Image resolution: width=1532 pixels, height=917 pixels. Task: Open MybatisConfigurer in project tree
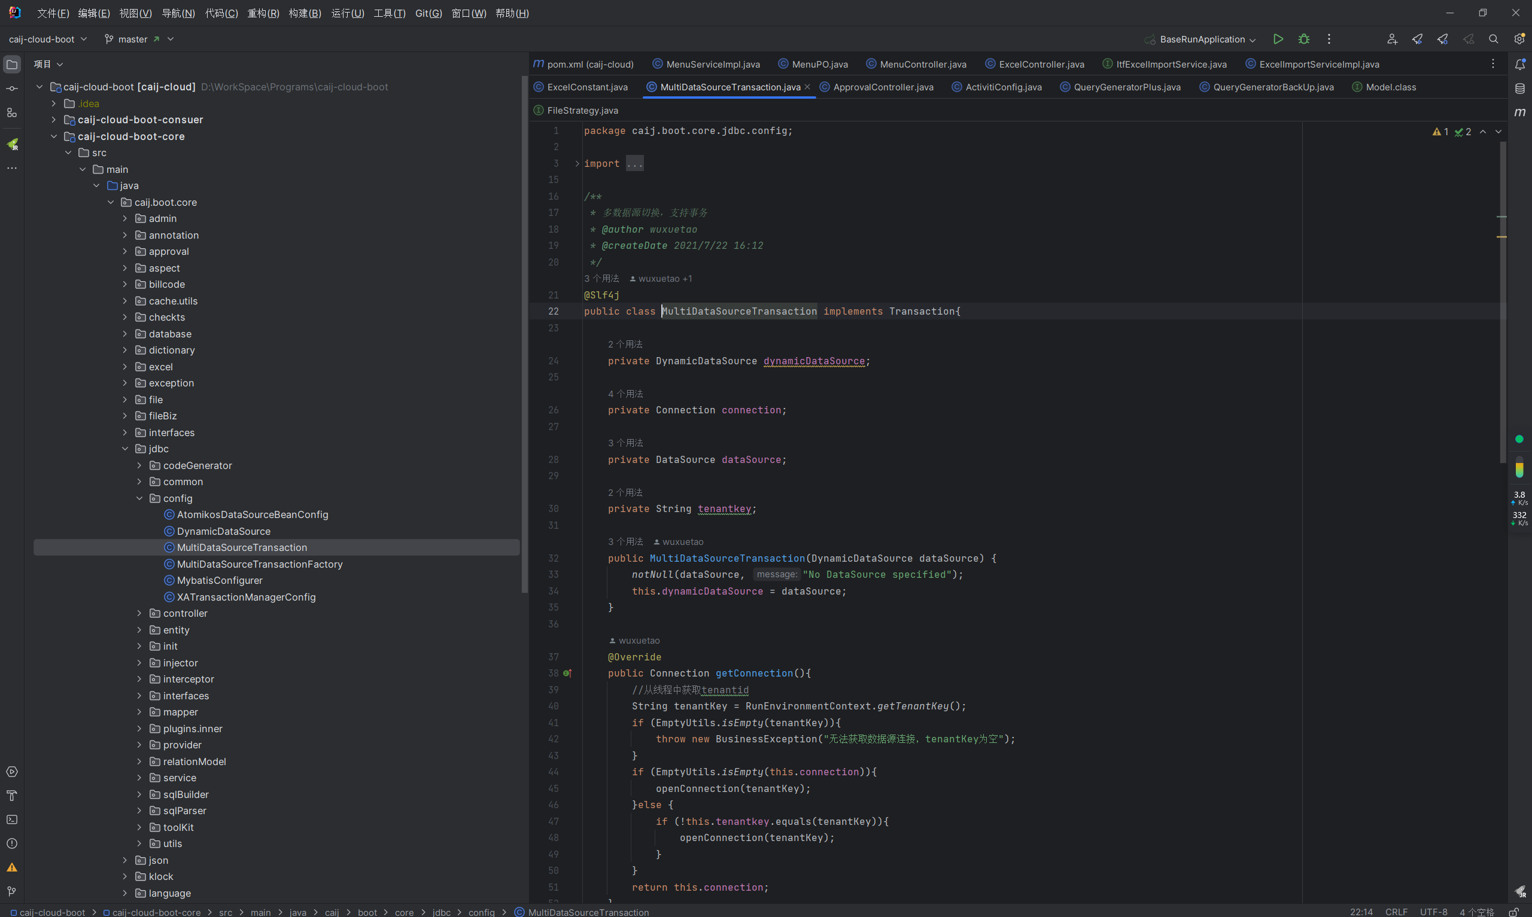coord(220,581)
